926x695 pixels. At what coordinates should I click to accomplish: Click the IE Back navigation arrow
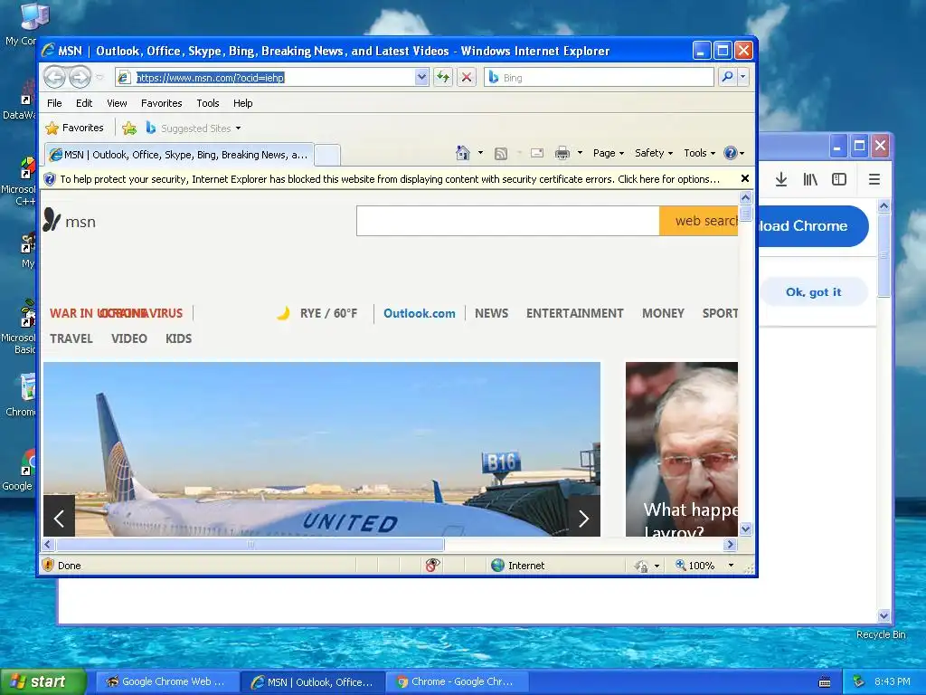(x=55, y=77)
